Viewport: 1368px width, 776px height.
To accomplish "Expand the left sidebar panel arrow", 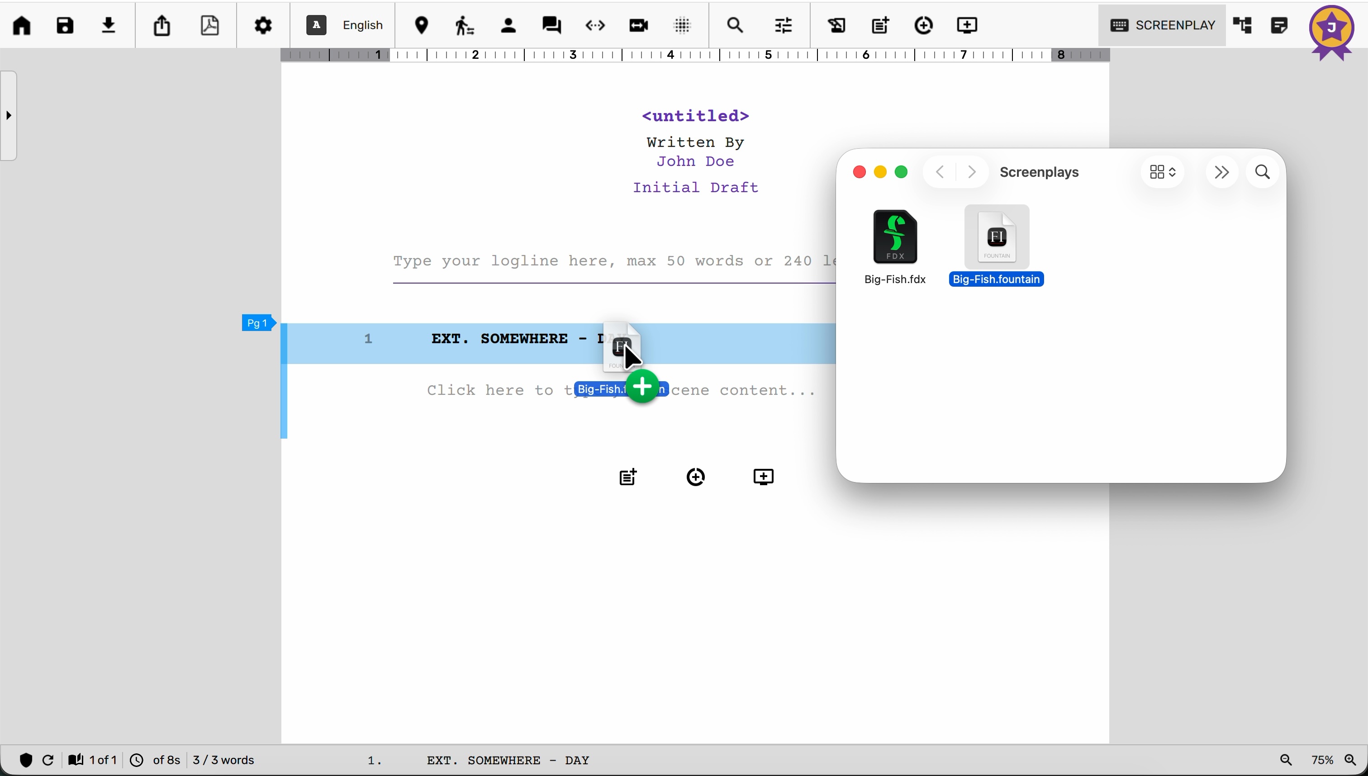I will click(9, 116).
